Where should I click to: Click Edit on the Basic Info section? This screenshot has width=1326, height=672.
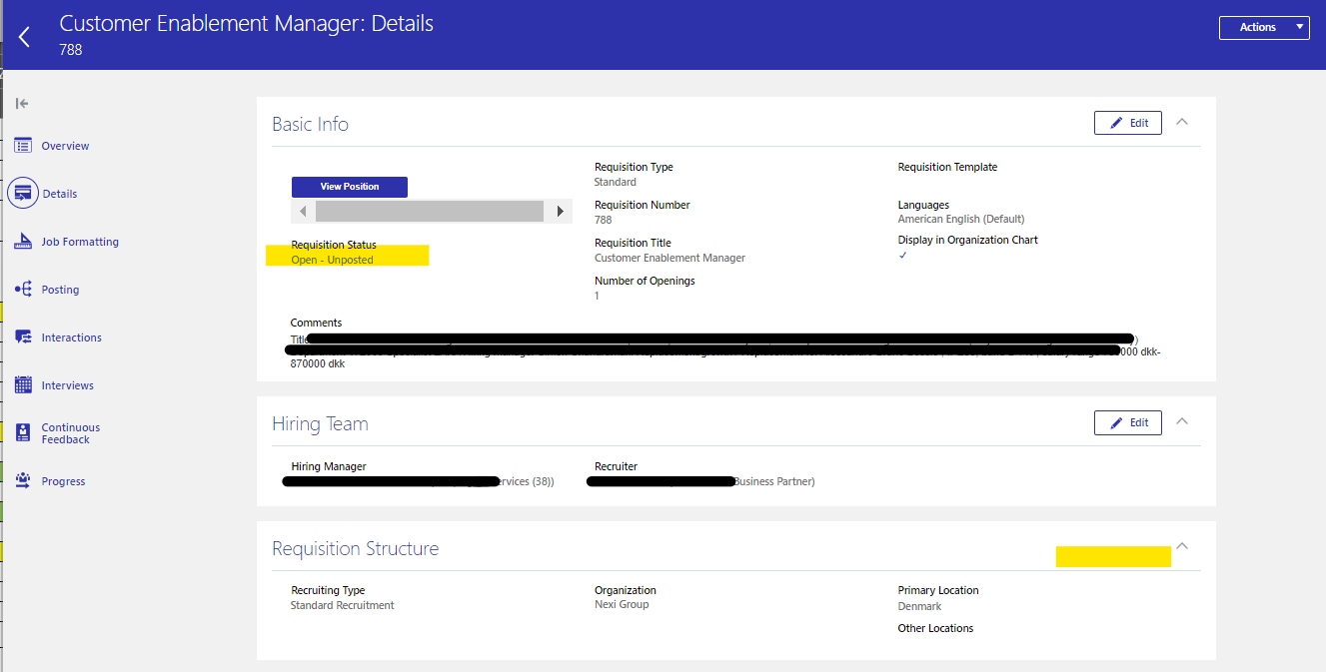(1127, 122)
